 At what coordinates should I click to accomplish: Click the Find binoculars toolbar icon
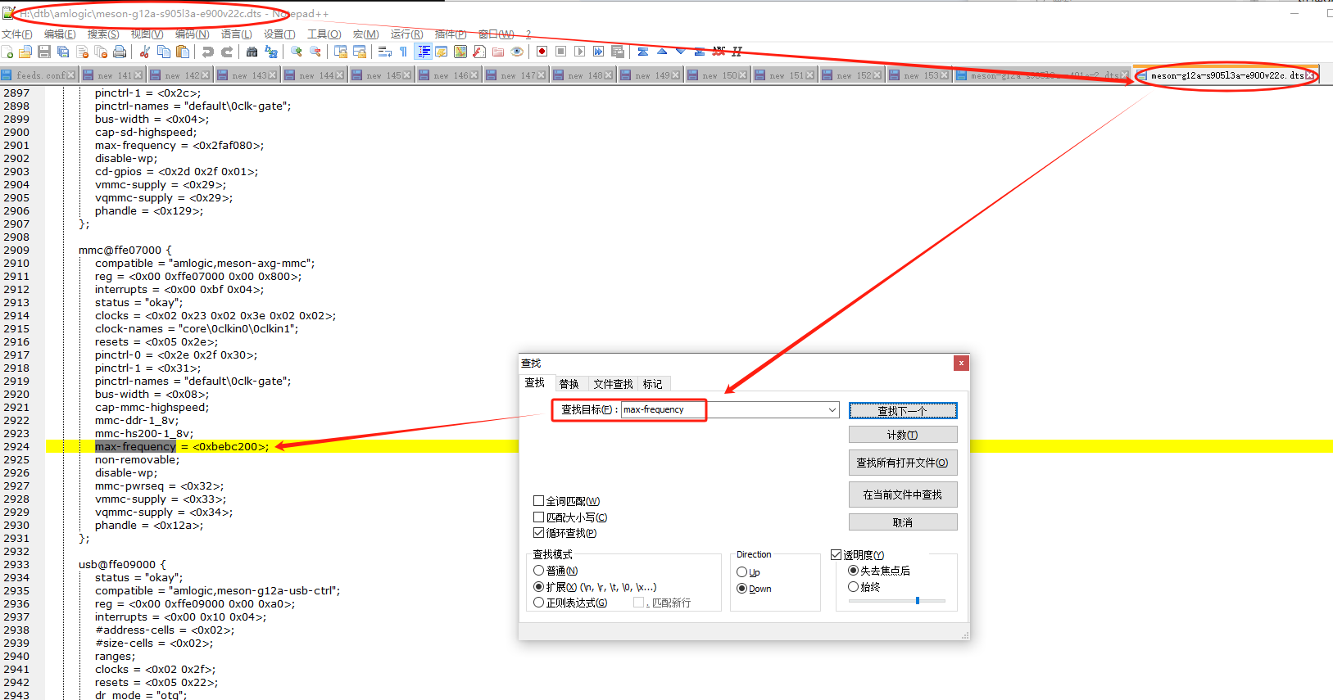point(252,52)
